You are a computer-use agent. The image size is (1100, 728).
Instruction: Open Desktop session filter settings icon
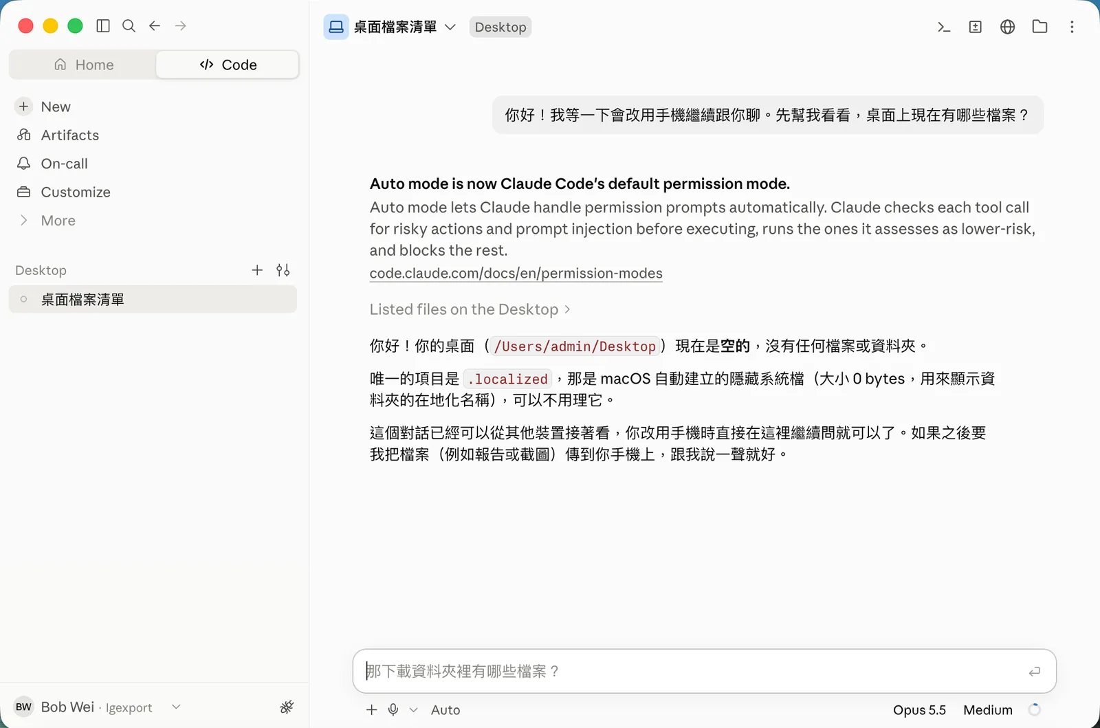click(x=283, y=270)
